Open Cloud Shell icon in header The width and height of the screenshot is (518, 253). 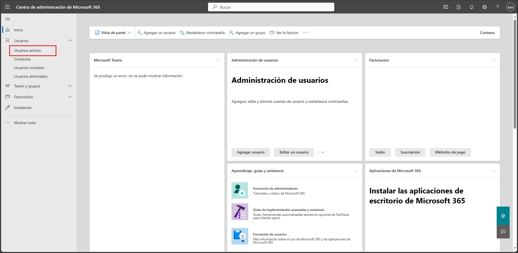pyautogui.click(x=446, y=7)
